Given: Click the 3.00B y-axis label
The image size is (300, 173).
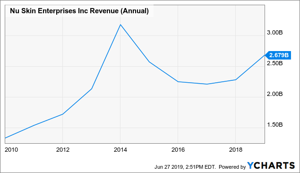Looking at the screenshot, I should click(x=275, y=33).
